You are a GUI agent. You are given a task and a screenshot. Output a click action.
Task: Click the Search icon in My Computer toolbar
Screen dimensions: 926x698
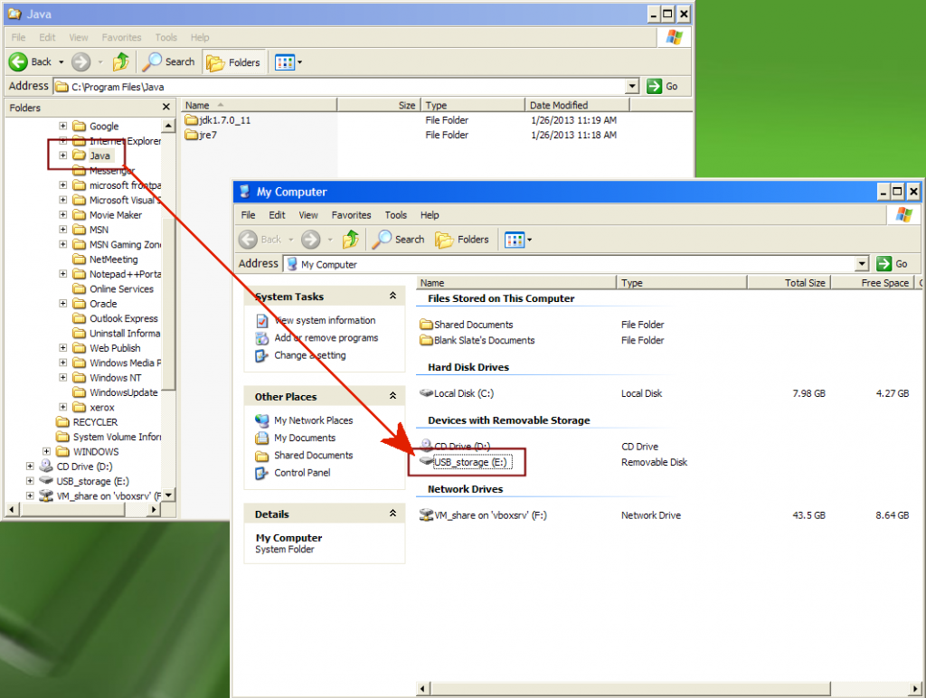[398, 240]
